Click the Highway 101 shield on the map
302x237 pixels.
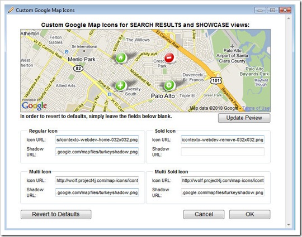tap(216, 80)
